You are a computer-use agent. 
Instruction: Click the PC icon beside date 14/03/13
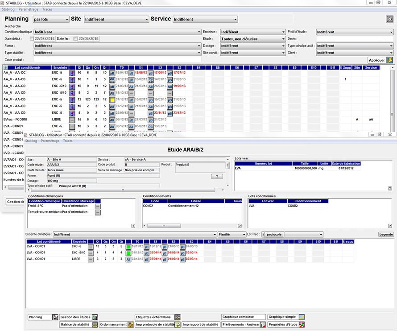151,80
